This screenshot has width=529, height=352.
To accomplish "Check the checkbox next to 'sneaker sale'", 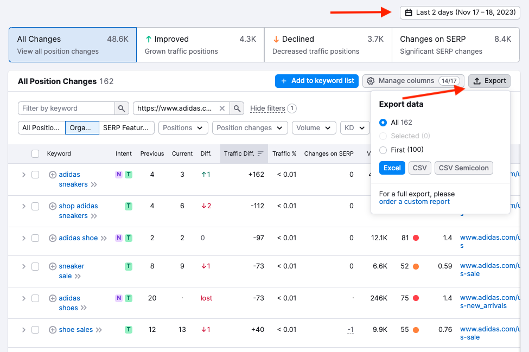I will pyautogui.click(x=35, y=266).
